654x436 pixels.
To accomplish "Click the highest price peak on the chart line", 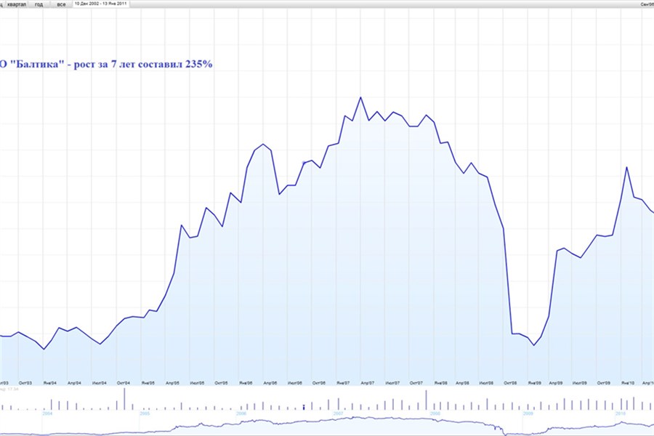I will (x=360, y=97).
